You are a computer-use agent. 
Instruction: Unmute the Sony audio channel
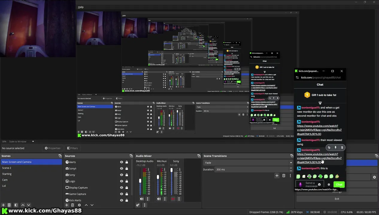click(x=173, y=199)
